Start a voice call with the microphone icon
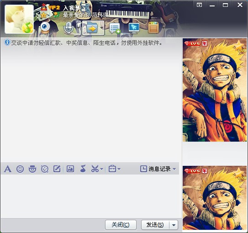248x233 pixels. click(x=69, y=28)
